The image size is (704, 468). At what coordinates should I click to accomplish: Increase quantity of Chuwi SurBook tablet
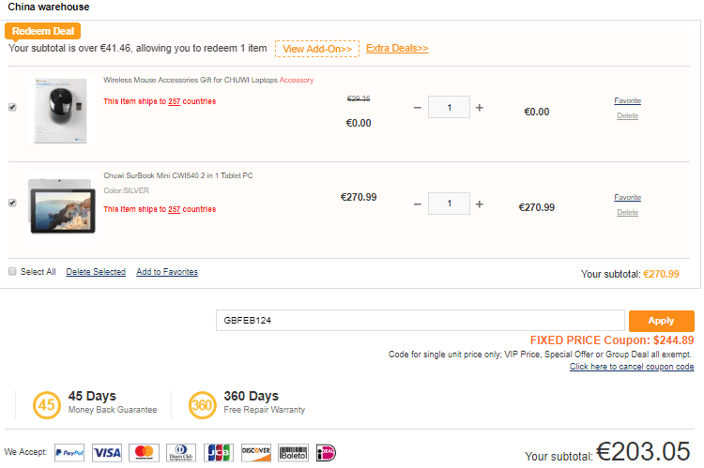480,204
